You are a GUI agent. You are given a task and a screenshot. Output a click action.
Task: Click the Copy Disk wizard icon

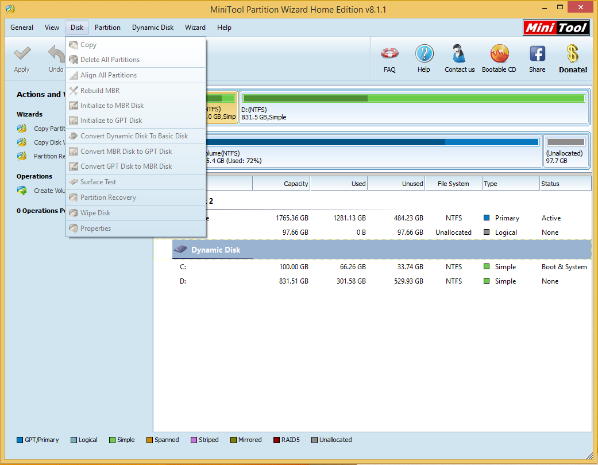pyautogui.click(x=22, y=142)
